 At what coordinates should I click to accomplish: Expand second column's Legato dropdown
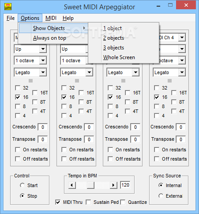point(89,72)
